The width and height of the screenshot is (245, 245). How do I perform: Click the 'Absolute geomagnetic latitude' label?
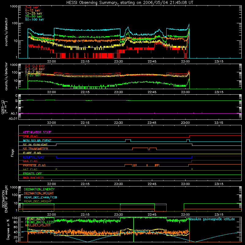pos(212,219)
